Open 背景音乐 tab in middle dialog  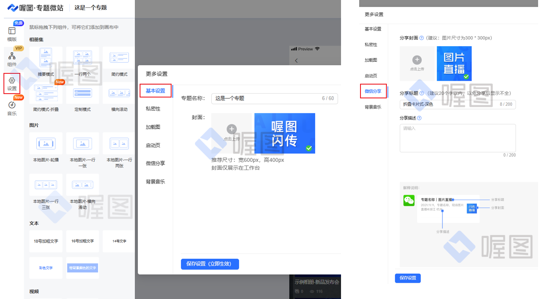point(156,182)
